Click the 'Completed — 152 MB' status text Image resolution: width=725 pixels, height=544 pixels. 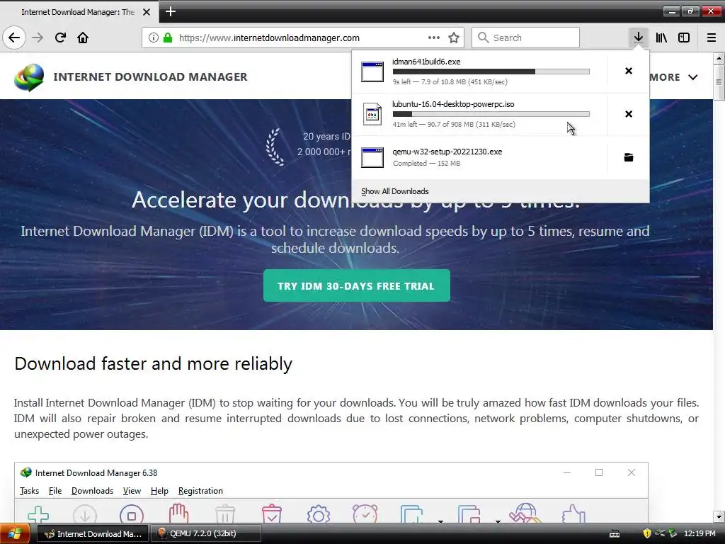(426, 164)
